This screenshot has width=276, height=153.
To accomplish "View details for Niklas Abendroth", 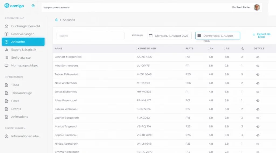I will 258,144.
